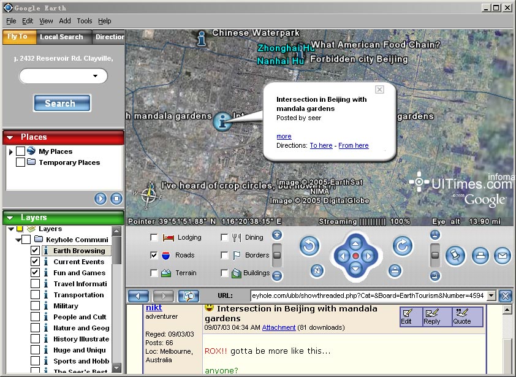
Task: Click the zoom slider handle
Action: 277,255
